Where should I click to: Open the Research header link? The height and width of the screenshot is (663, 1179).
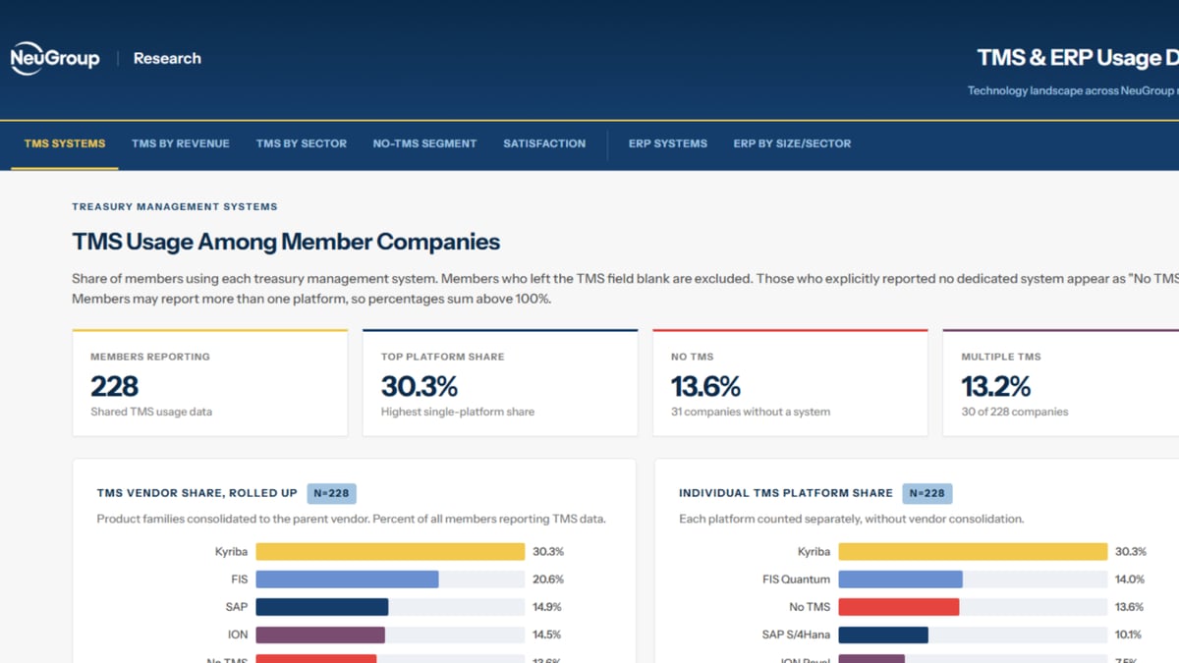167,58
